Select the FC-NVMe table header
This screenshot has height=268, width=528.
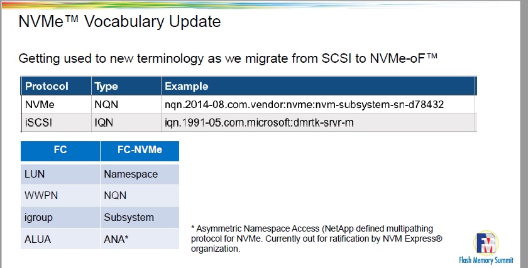[140, 151]
